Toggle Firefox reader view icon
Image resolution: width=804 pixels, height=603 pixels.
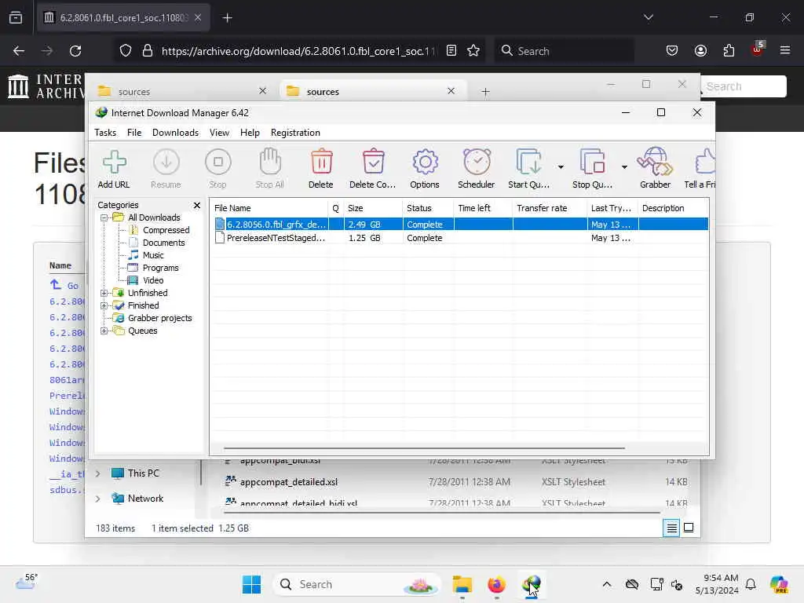(x=451, y=51)
